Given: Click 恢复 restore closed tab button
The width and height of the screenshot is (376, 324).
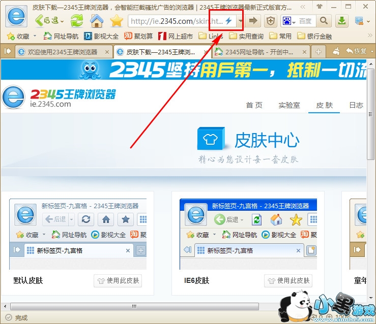Looking at the screenshot, I should point(356,51).
